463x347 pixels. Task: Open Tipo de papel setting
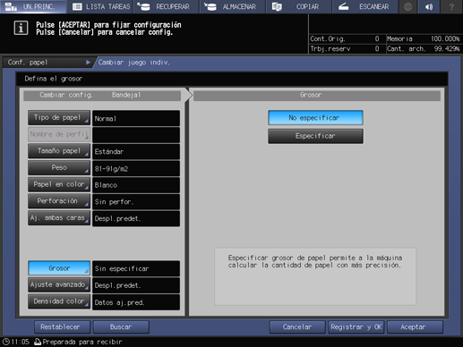[x=59, y=118]
